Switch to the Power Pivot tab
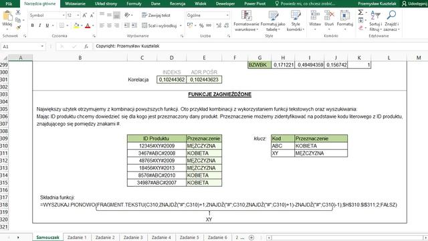 point(255,3)
